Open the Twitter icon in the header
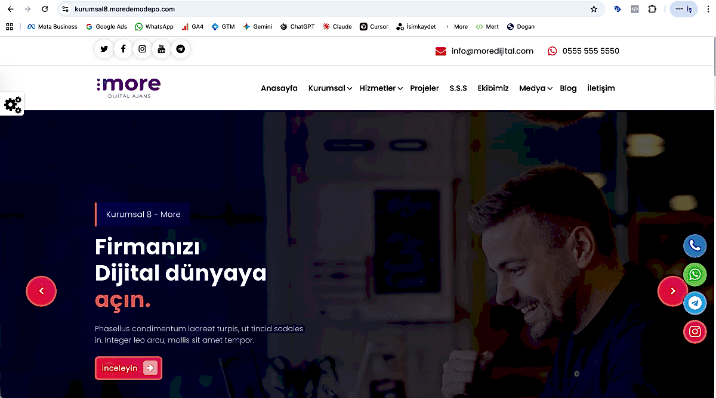This screenshot has width=716, height=398. (104, 49)
